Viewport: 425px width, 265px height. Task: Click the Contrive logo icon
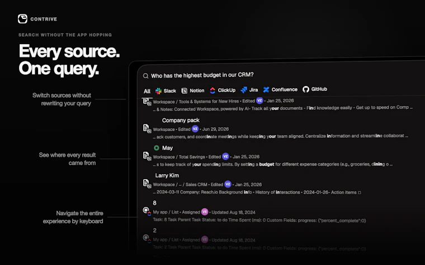pyautogui.click(x=22, y=19)
